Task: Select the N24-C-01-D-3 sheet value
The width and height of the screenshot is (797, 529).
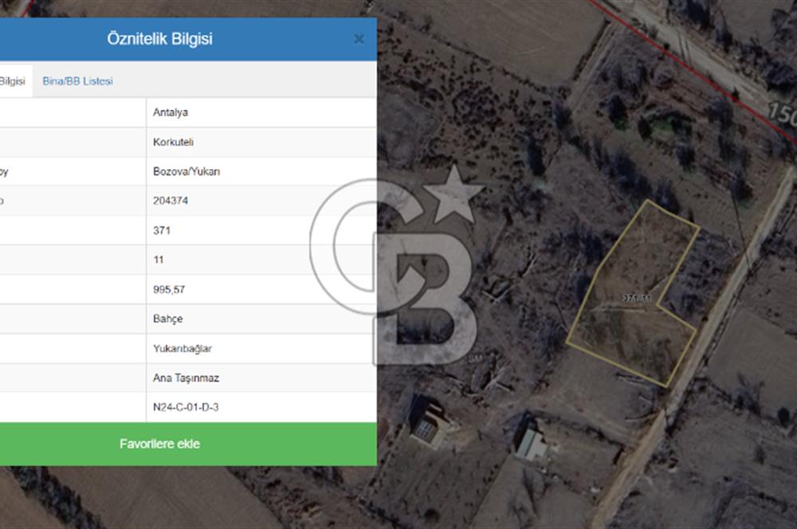Action: point(186,407)
